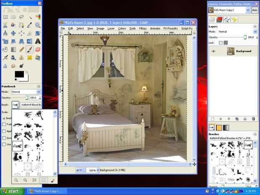Image resolution: width=260 pixels, height=195 pixels.
Task: Pick the Bucket Fill tool
Action: click(5, 49)
